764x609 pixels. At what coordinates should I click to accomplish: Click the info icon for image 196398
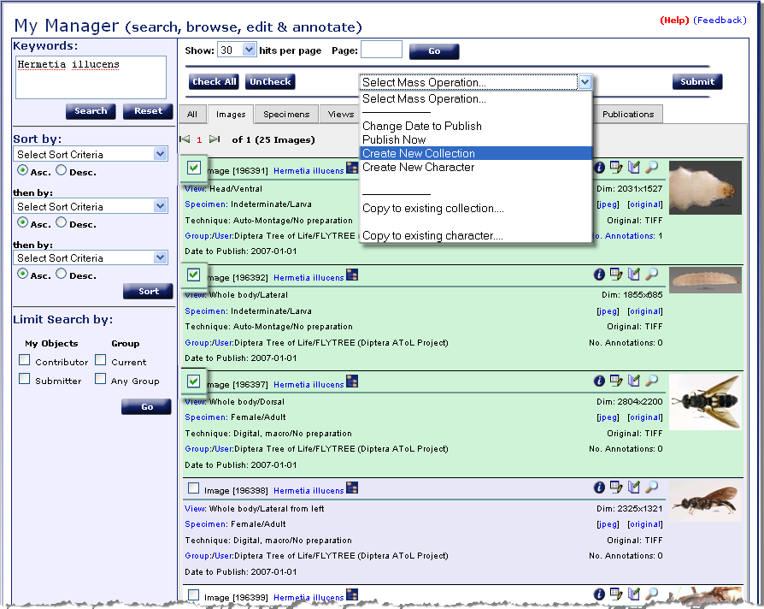coord(599,488)
